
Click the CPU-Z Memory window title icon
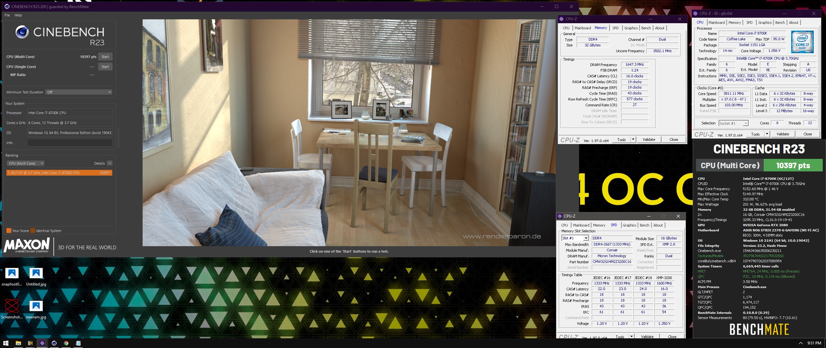(561, 19)
